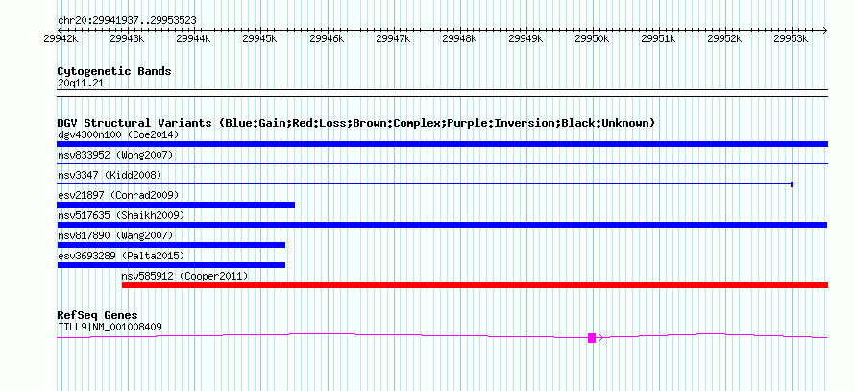
Task: Click the dgv4300n100 (Coe2014) blue gain bar
Action: (442, 144)
